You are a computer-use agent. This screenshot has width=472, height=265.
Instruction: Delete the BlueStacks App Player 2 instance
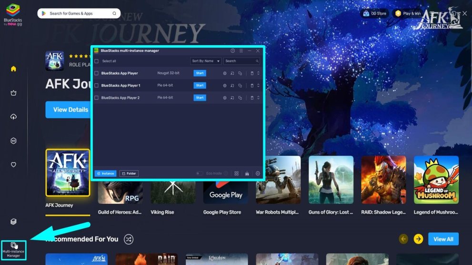tap(252, 98)
